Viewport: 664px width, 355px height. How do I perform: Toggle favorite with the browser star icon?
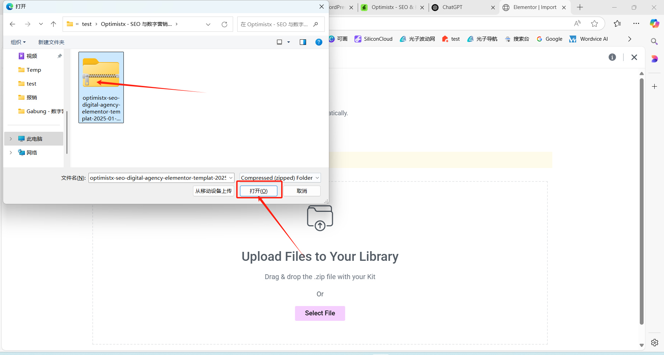point(595,23)
